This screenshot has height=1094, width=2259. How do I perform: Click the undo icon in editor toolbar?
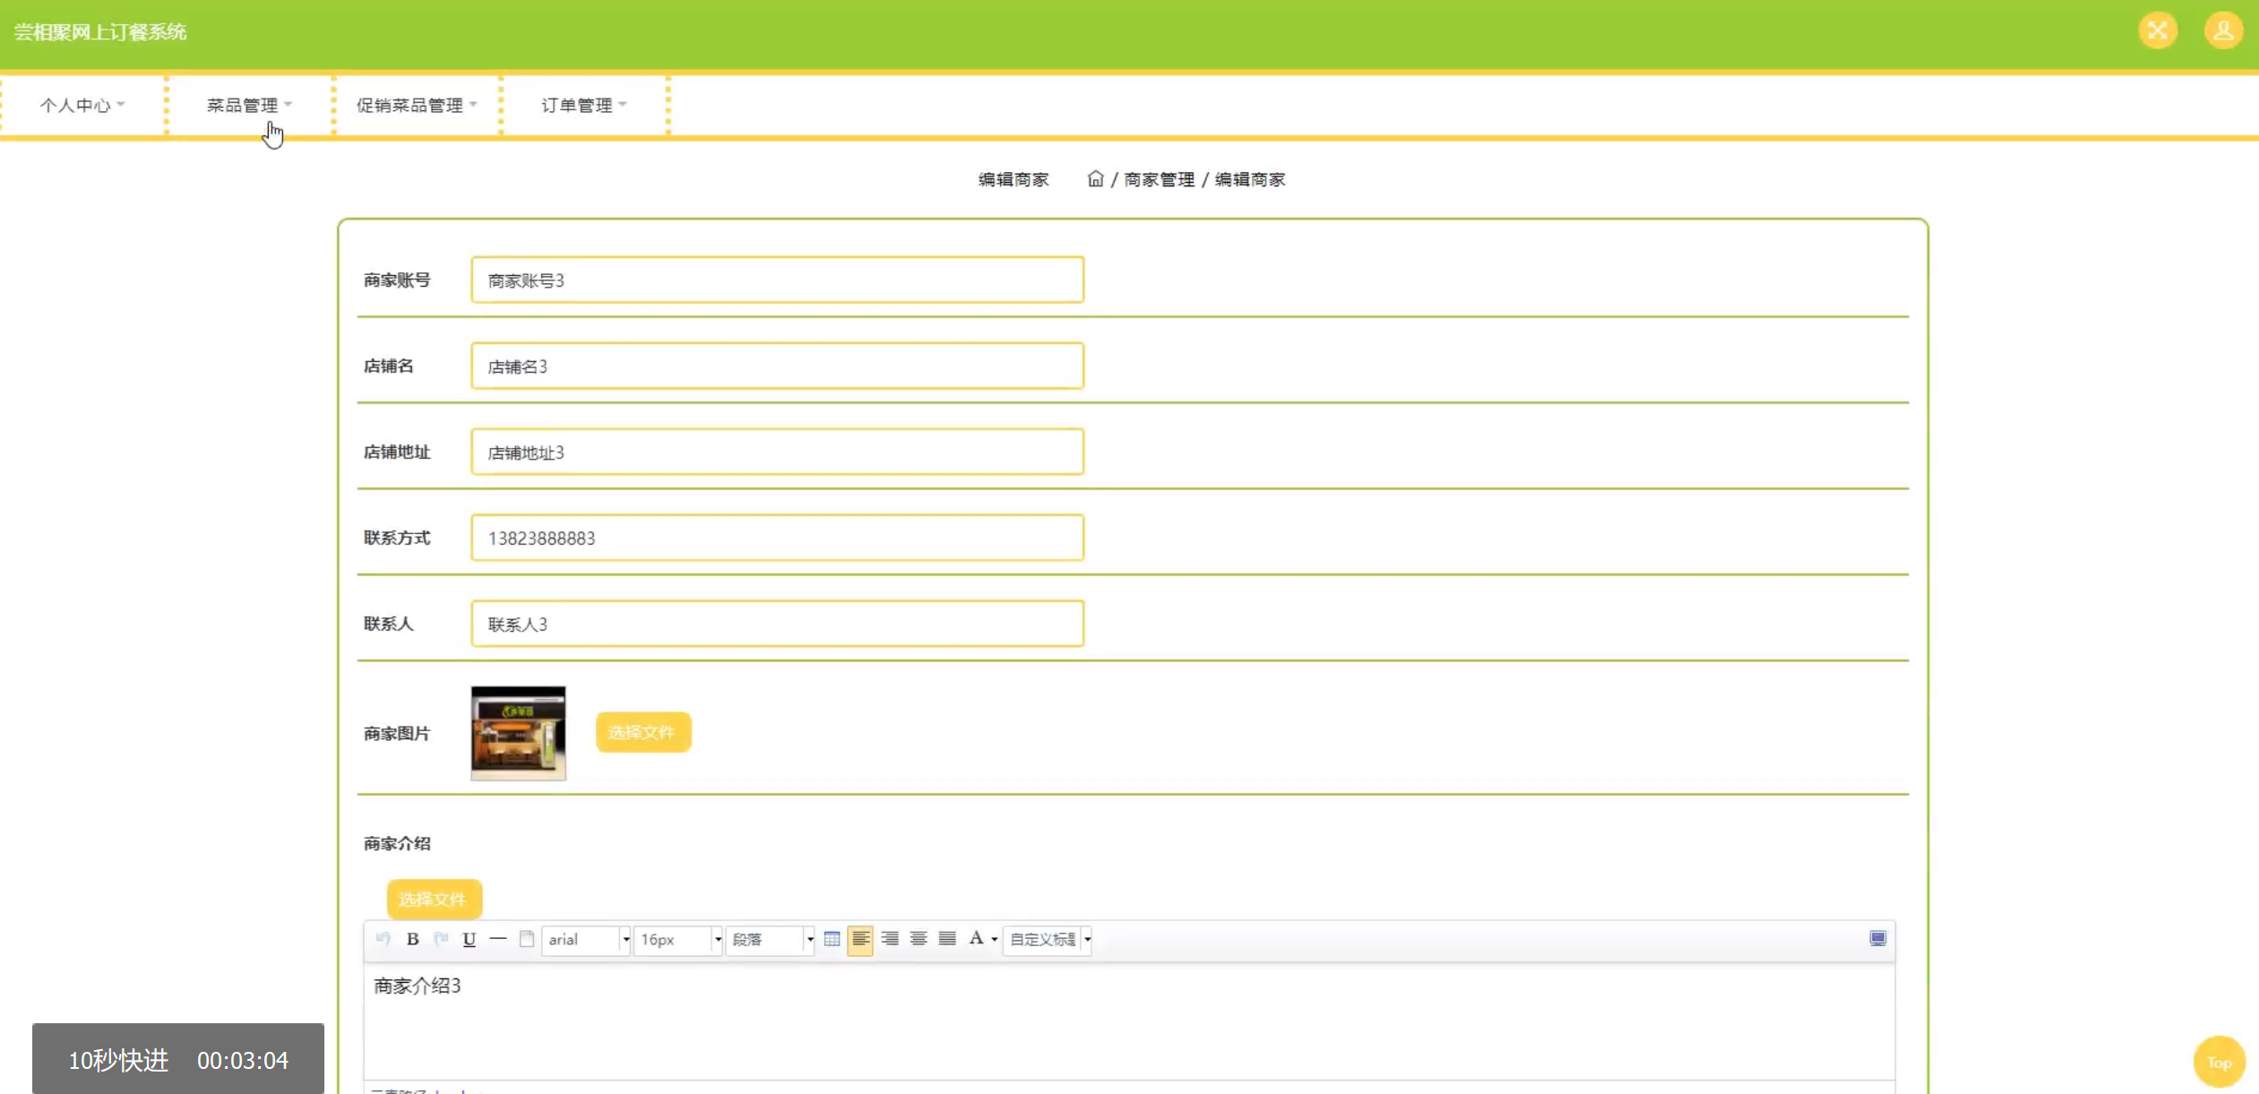(384, 939)
